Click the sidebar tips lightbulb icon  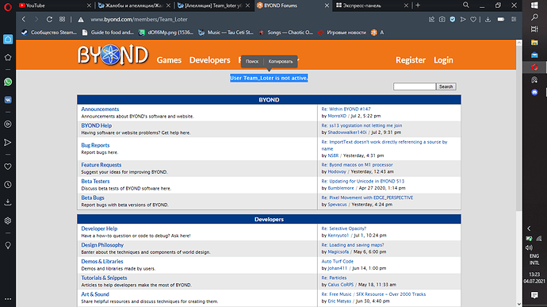click(8, 246)
